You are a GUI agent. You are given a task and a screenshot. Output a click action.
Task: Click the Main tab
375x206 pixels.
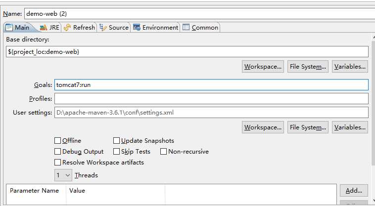click(x=19, y=28)
